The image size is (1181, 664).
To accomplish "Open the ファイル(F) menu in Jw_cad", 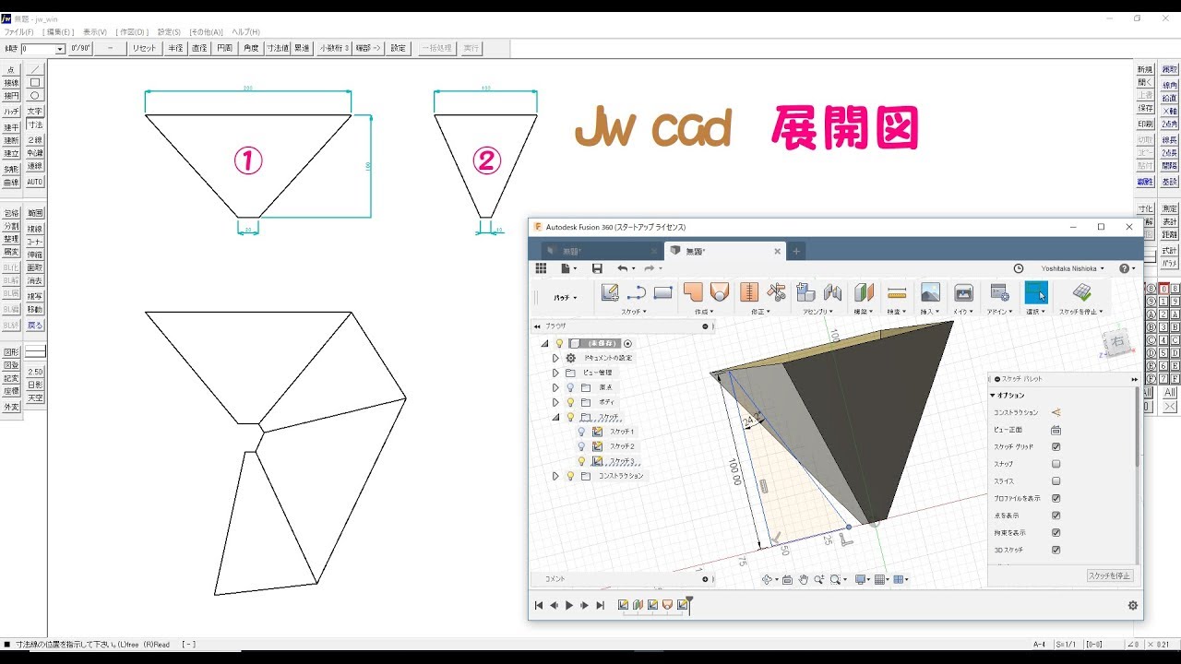I will coord(18,31).
